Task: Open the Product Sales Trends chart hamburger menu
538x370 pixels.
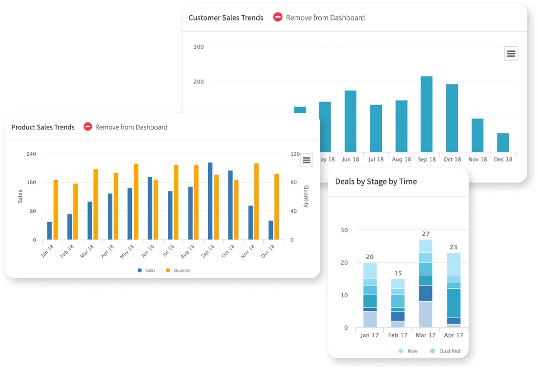Action: point(307,160)
